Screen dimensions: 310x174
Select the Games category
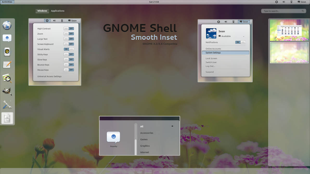144,139
